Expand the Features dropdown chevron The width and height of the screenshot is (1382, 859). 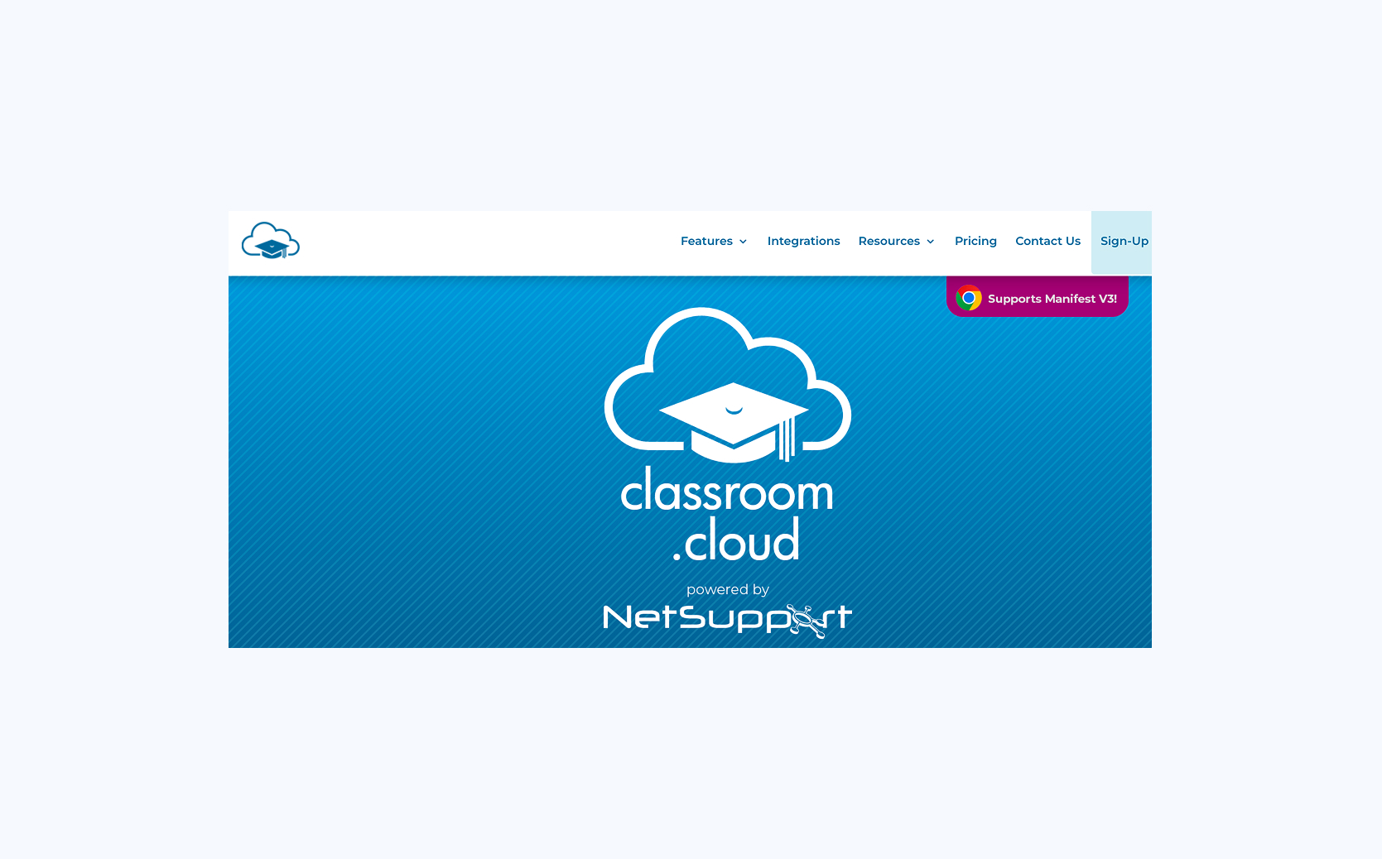click(743, 242)
